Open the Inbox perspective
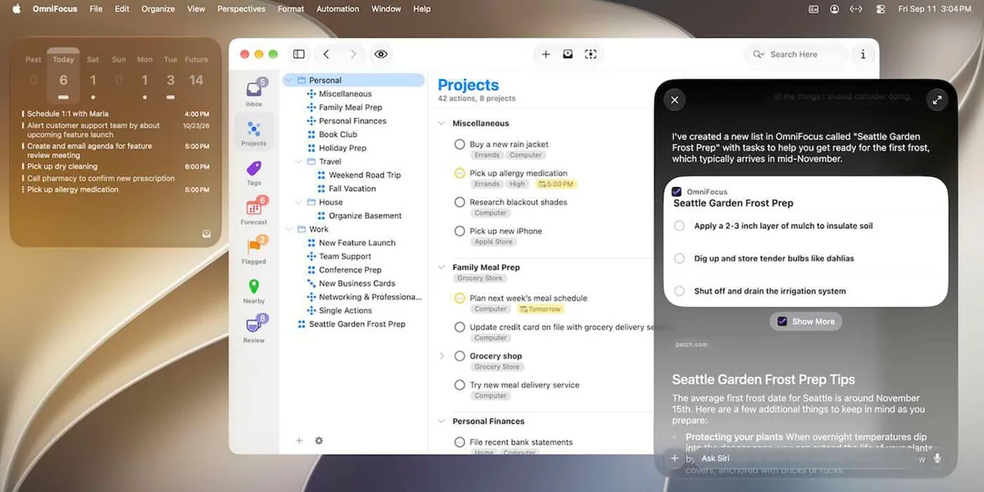Viewport: 984px width, 492px height. point(254,93)
